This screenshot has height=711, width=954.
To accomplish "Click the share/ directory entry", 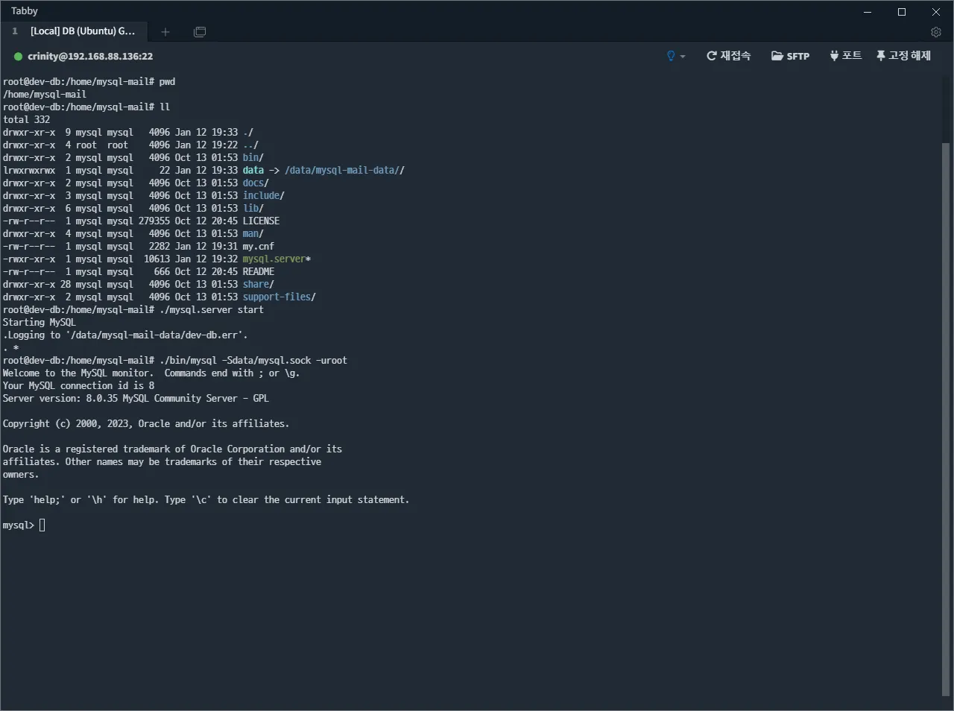I will click(259, 285).
